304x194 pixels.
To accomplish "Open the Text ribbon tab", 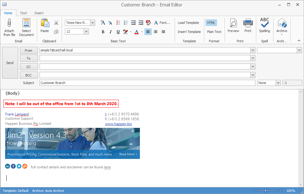I will click(23, 13).
